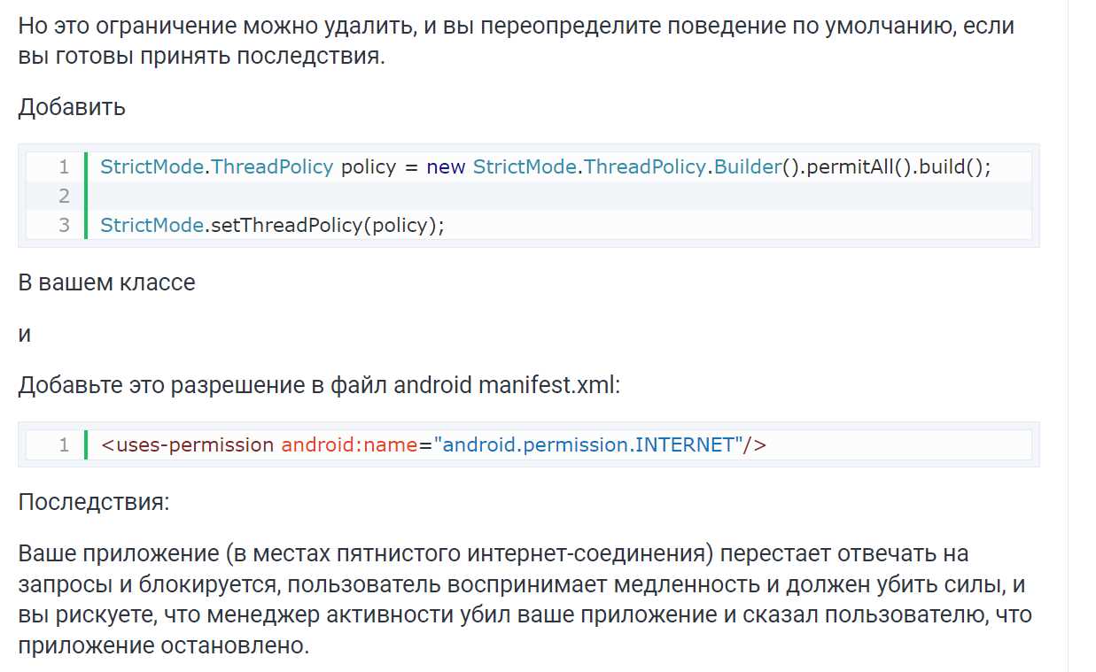Click the android:name attribute
Screen dimensions: 1096x672
point(349,444)
